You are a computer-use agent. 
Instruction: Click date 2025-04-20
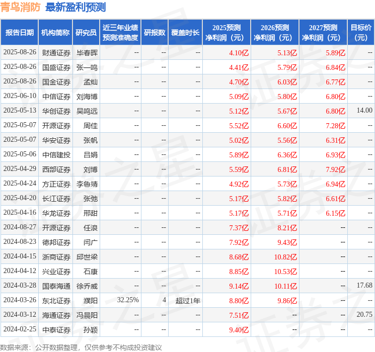[x=20, y=198]
